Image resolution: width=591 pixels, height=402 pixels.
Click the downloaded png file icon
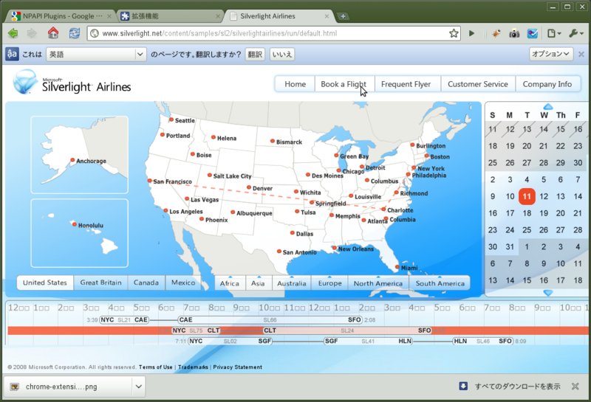coord(15,387)
